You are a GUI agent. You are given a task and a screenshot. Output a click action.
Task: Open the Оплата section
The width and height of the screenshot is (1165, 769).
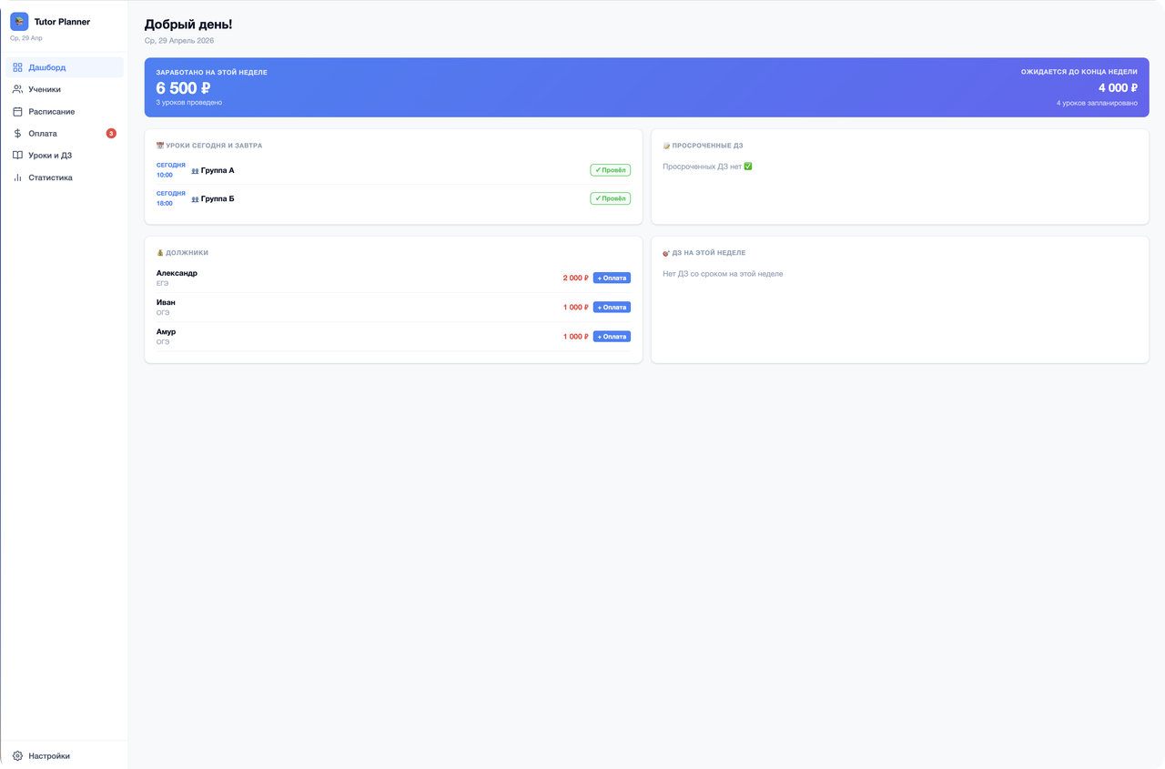(65, 133)
